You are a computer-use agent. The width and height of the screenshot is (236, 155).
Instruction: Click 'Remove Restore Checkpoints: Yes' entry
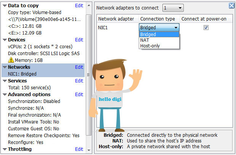(43, 136)
